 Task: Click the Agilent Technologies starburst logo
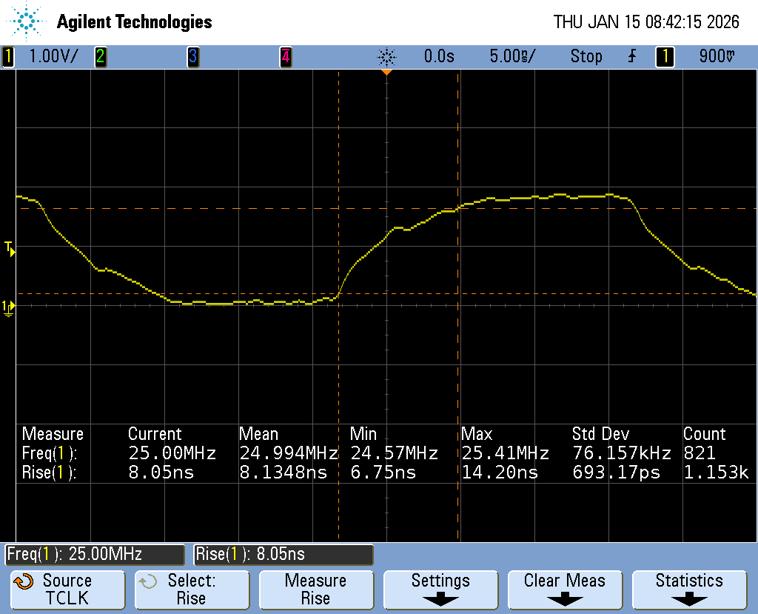[x=27, y=21]
